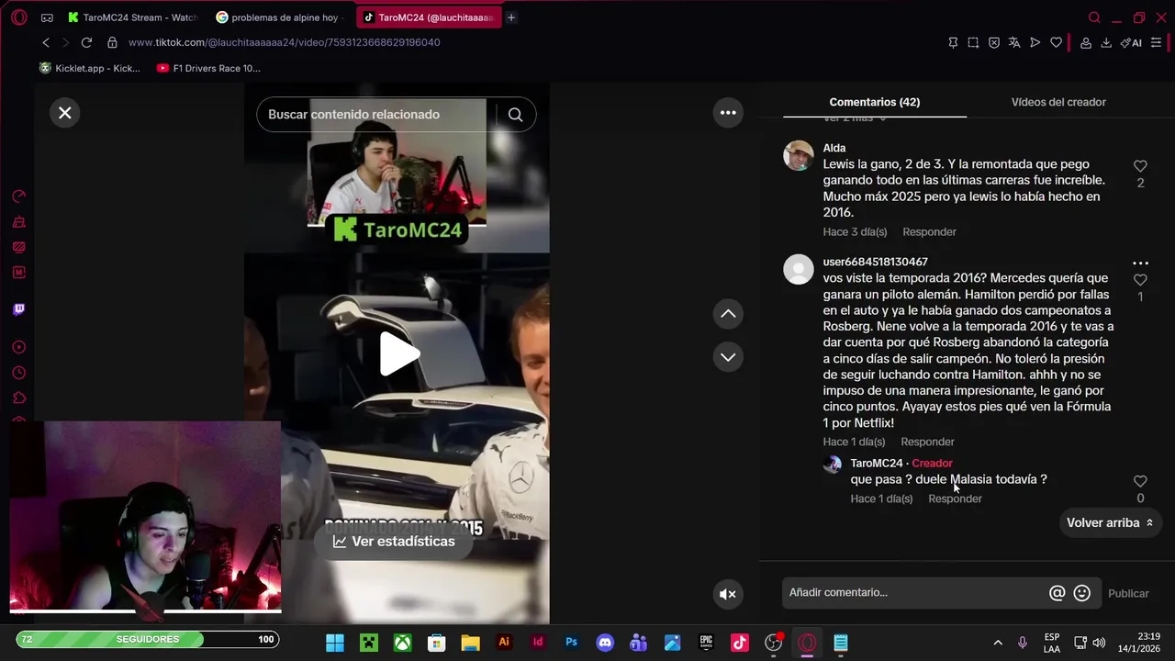Open Alda's profile avatar
The width and height of the screenshot is (1175, 661).
(x=799, y=155)
